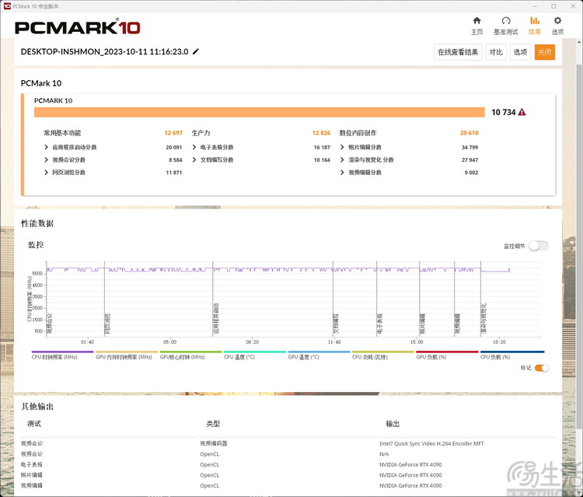Click the PCMARK 10 logo

pyautogui.click(x=77, y=27)
